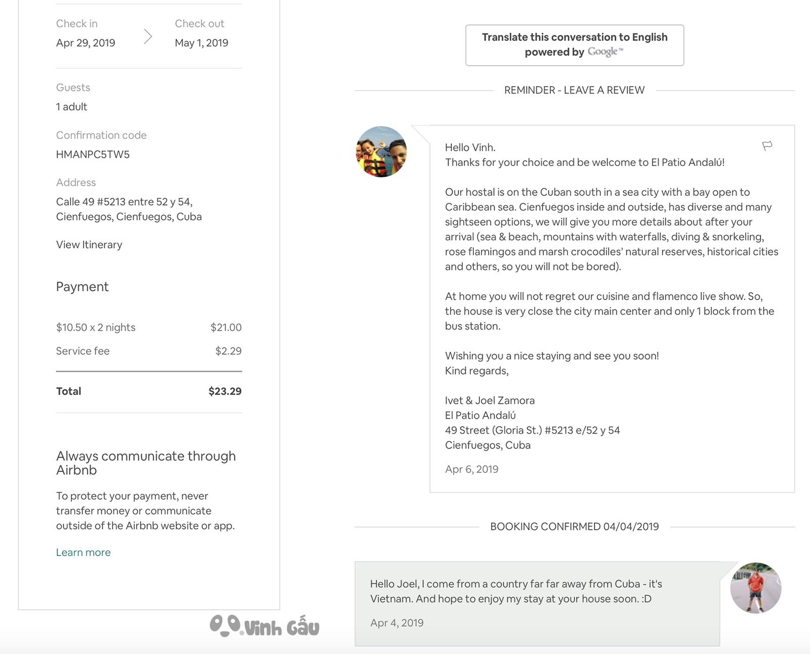Open the View Itinerary link
This screenshot has width=810, height=654.
click(x=89, y=244)
